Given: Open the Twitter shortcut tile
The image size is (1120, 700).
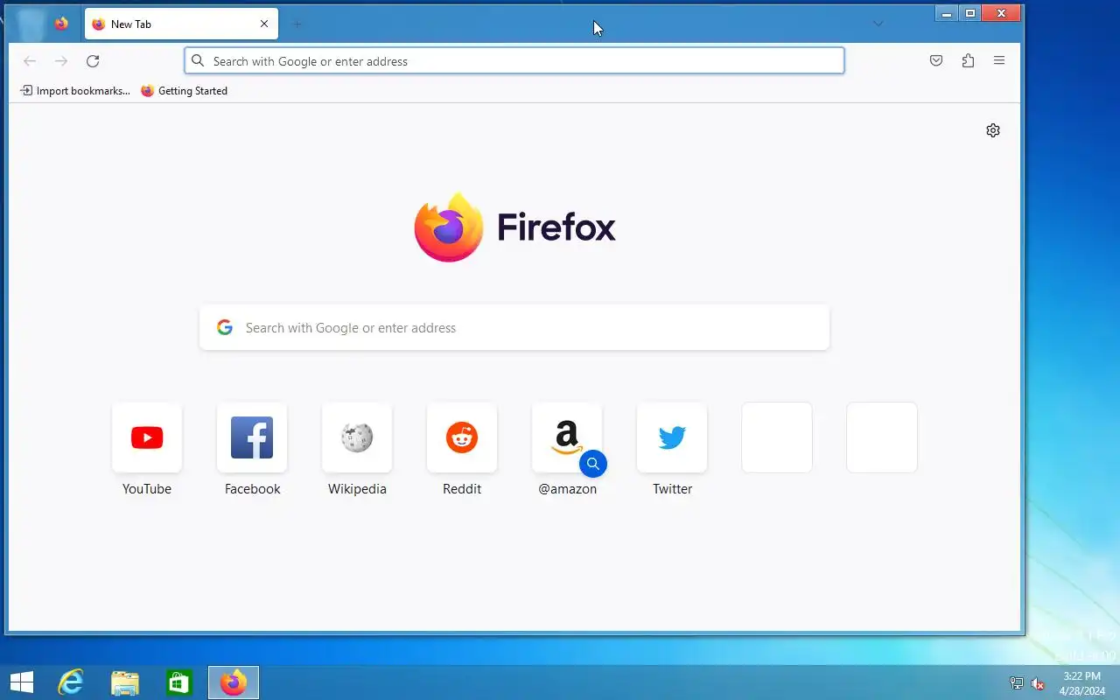Looking at the screenshot, I should pyautogui.click(x=672, y=437).
